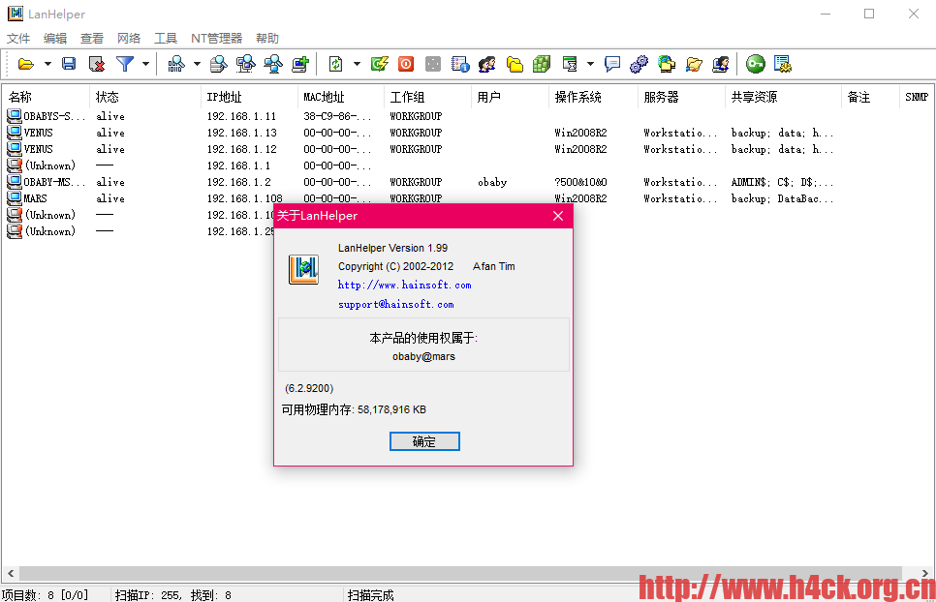Sort by the 名称 column header
This screenshot has height=602, width=936.
[x=46, y=97]
